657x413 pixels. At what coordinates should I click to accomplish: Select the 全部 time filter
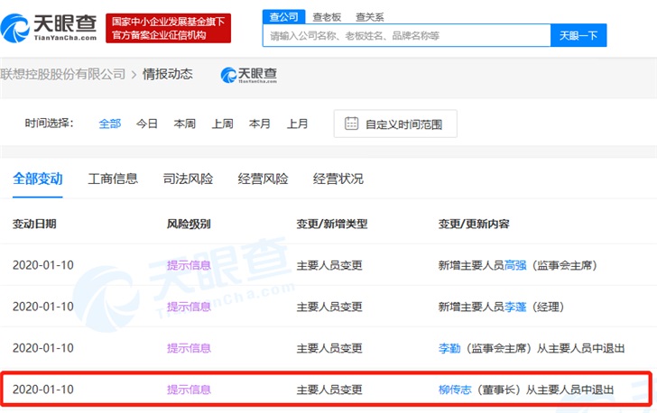[x=110, y=124]
